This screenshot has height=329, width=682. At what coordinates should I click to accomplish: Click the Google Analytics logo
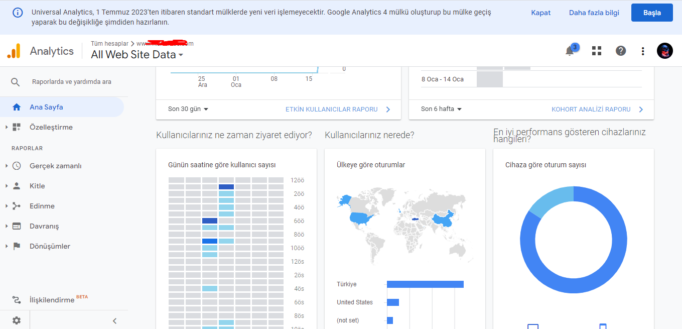[14, 51]
